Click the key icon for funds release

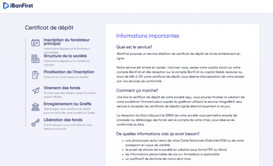point(35,122)
